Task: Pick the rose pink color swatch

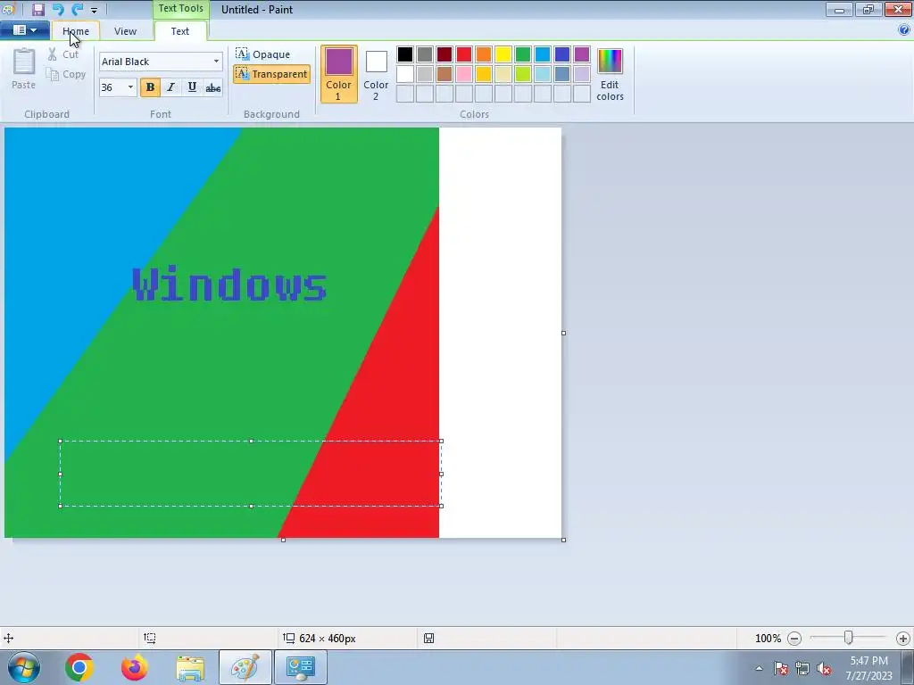Action: coord(464,74)
